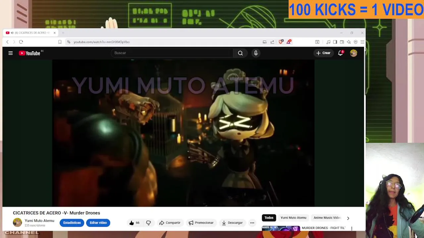The height and width of the screenshot is (238, 424).
Task: Share this page from address bar
Action: click(272, 42)
